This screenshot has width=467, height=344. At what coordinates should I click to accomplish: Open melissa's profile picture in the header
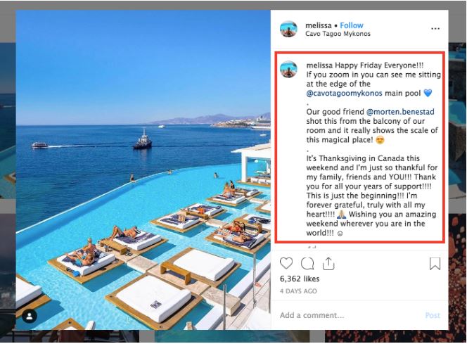coord(288,29)
